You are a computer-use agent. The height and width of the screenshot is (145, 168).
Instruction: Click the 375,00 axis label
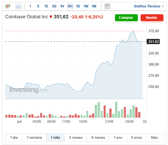point(153,31)
